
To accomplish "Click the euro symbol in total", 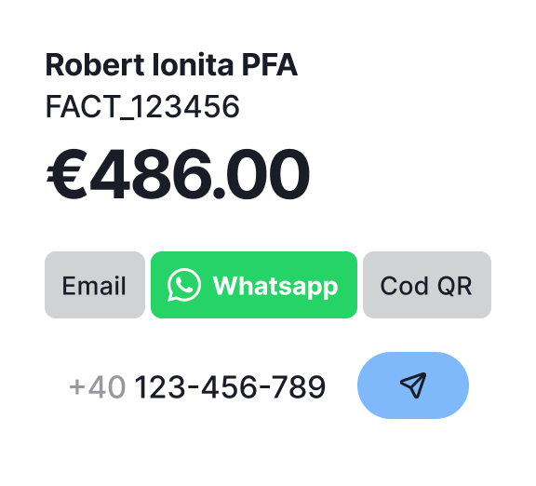I will (x=67, y=174).
